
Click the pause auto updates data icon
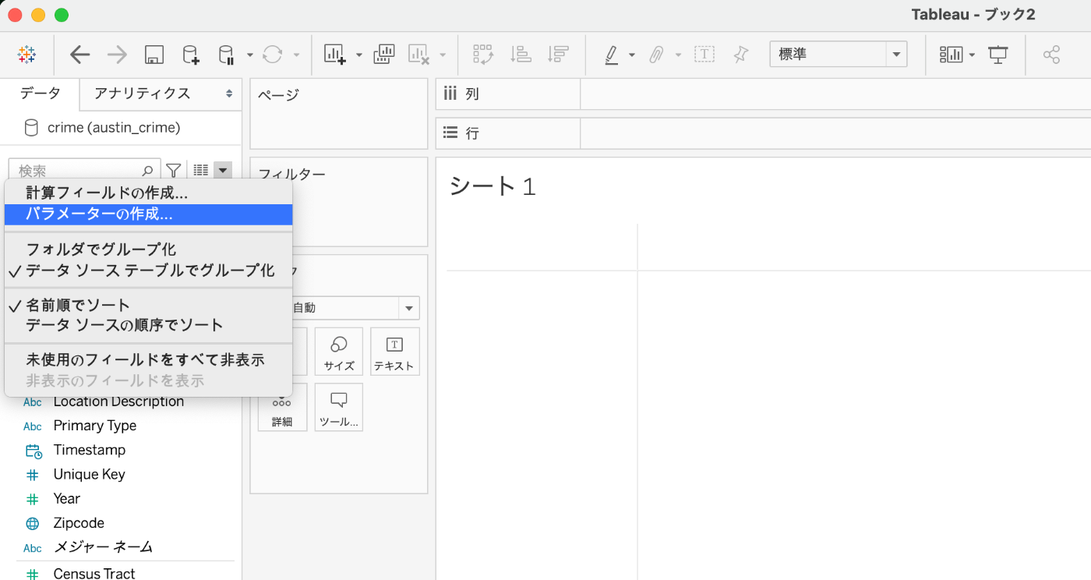pos(226,55)
